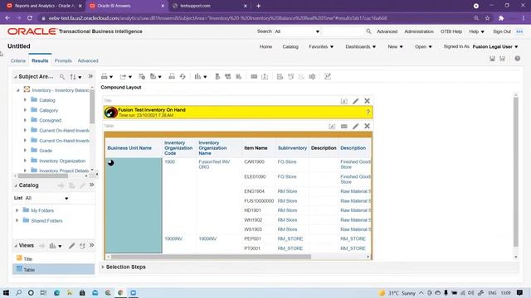Click the Advanced search link in header
The image size is (531, 298).
(x=387, y=31)
